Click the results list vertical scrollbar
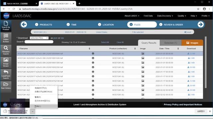213x119 pixels. 206,62
